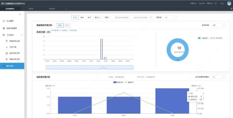Select the 自定义 custom time filter

click(97, 17)
